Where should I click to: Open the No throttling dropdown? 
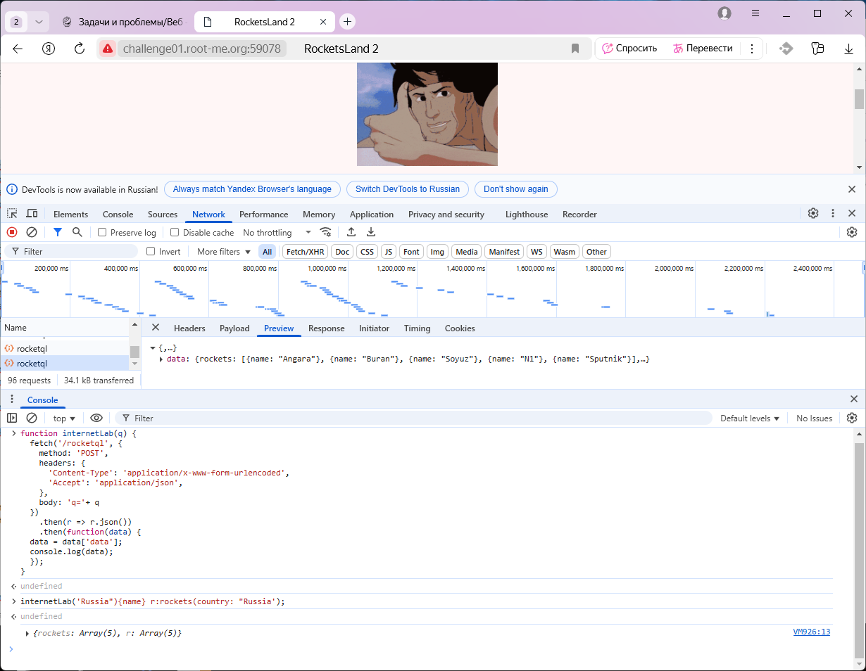(277, 232)
